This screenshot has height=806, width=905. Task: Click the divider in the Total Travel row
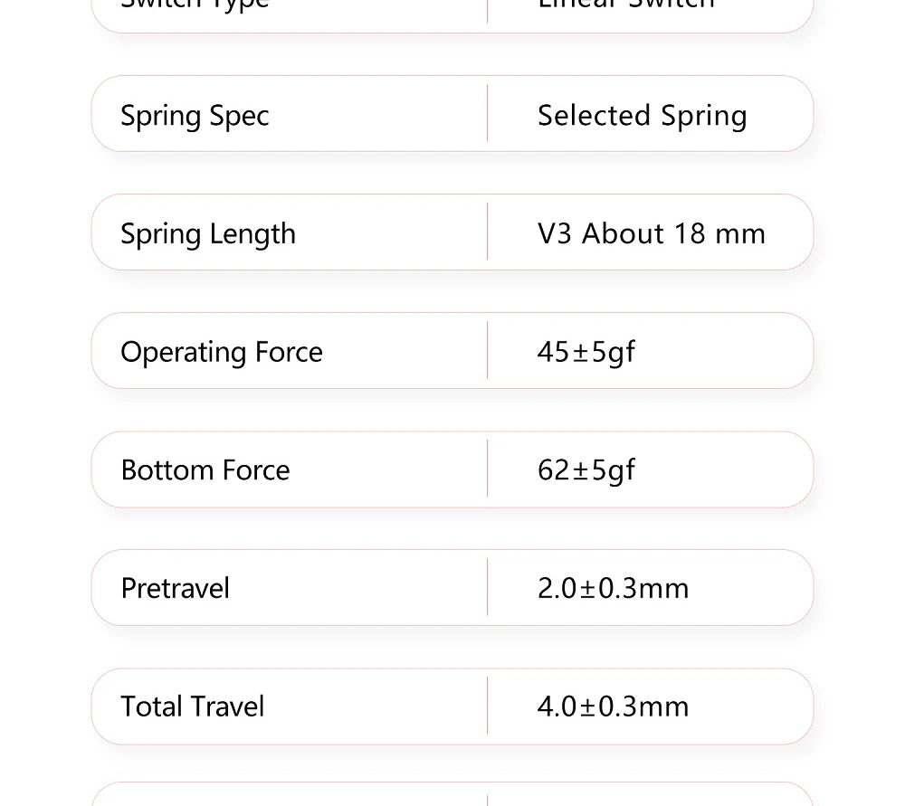tap(487, 706)
